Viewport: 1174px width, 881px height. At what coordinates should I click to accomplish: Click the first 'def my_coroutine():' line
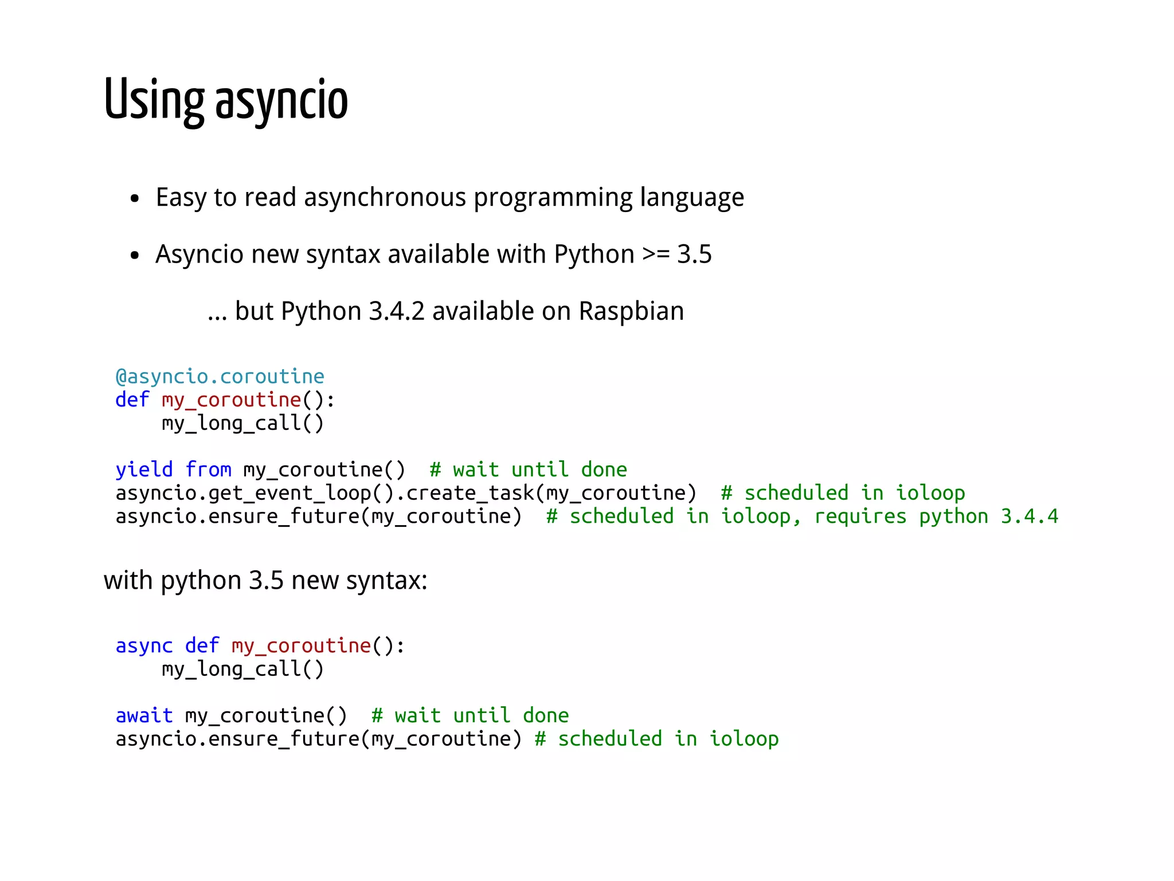pos(225,400)
